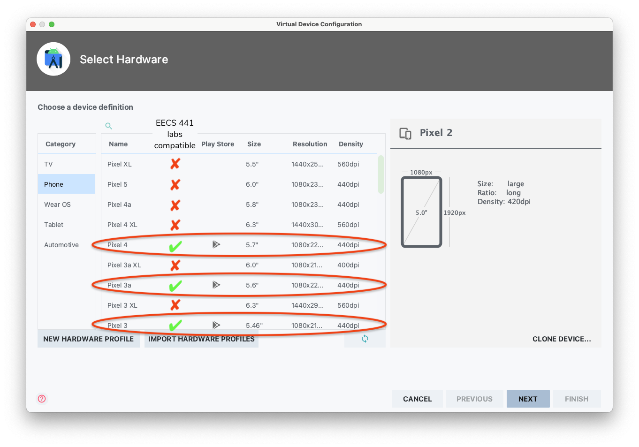Click the Play Store icon in Pixel 3a row
639x447 pixels.
point(216,285)
